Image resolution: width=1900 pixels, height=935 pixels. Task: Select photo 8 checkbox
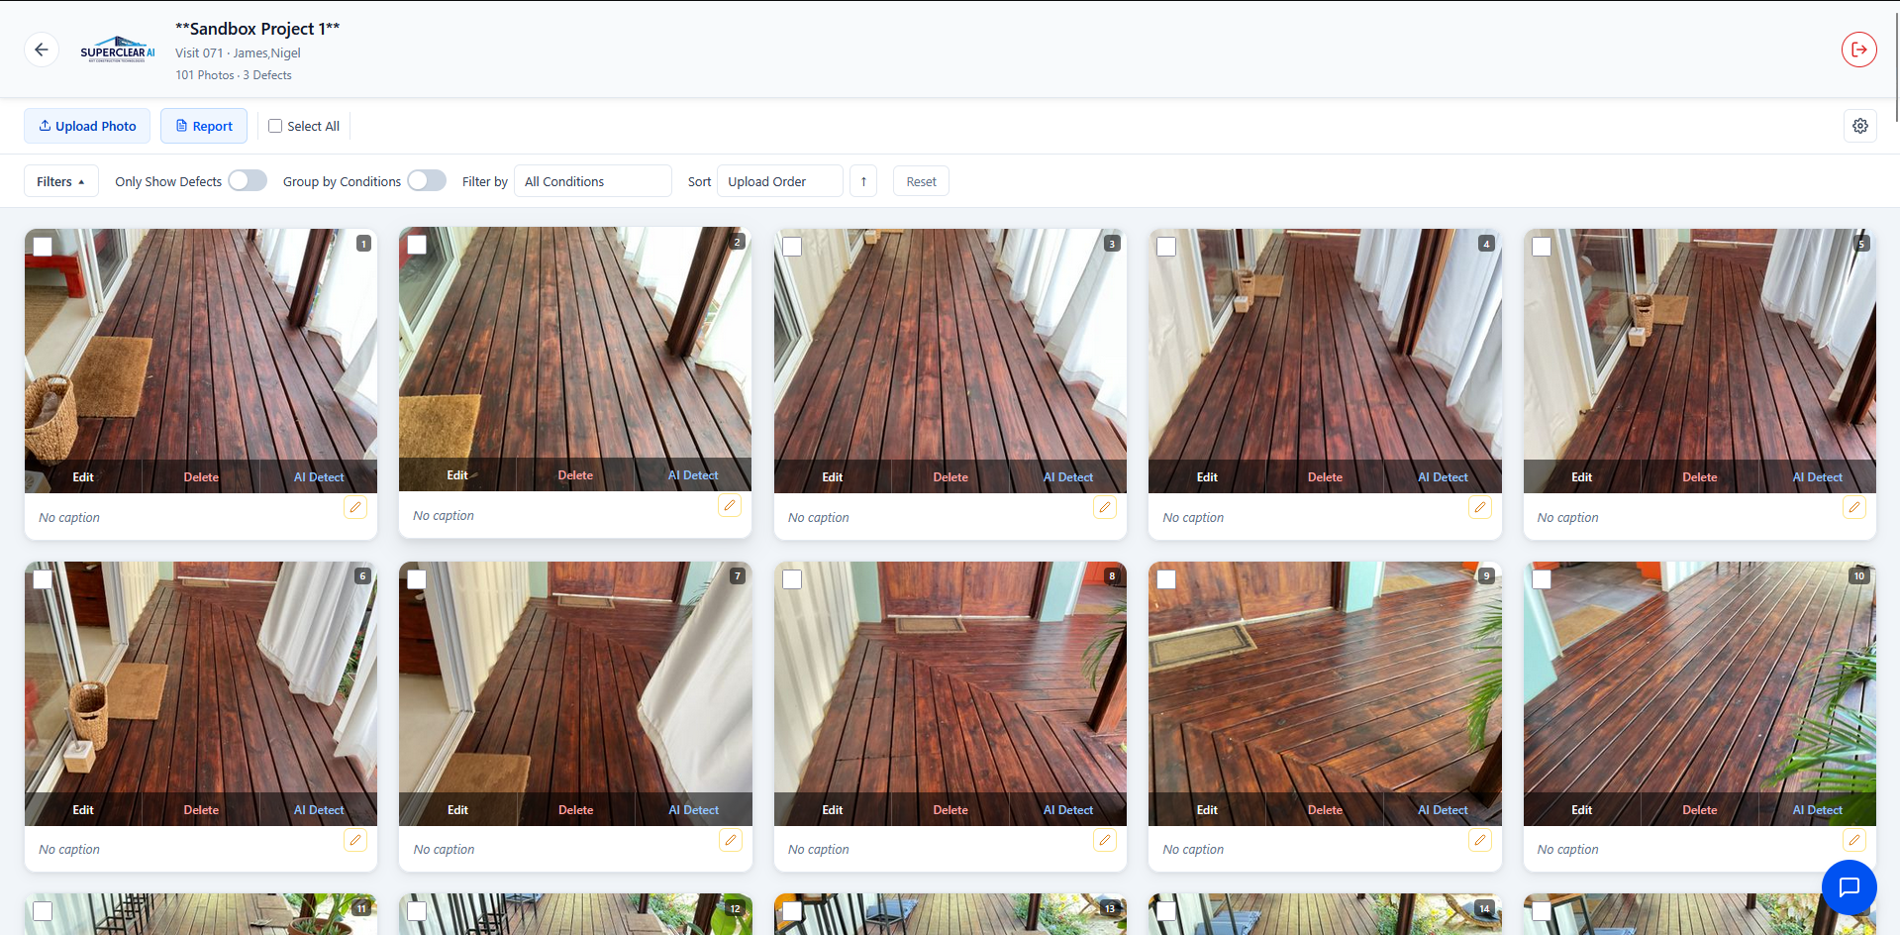tap(792, 578)
